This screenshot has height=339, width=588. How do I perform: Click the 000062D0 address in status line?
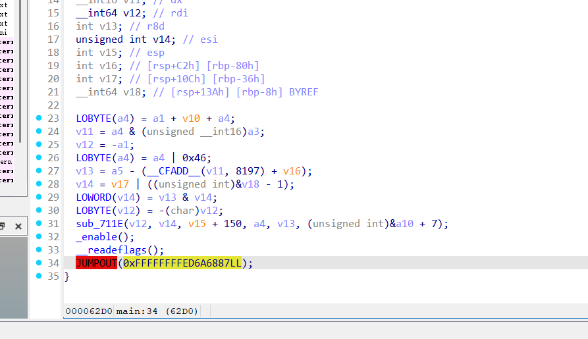(x=88, y=311)
